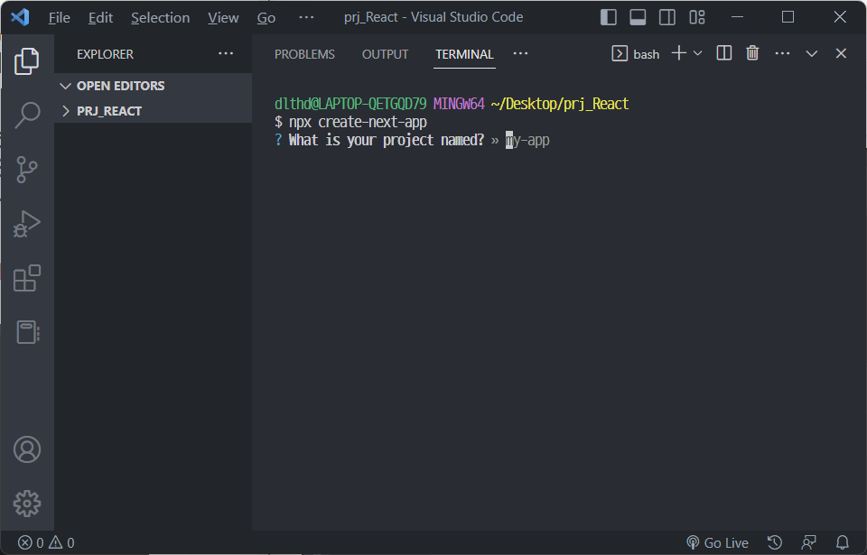
Task: Show hidden menu items via title bar ellipsis
Action: click(x=306, y=17)
